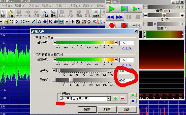The height and width of the screenshot is (115, 186).
Task: Click the 确定 button
Action: 87,109
